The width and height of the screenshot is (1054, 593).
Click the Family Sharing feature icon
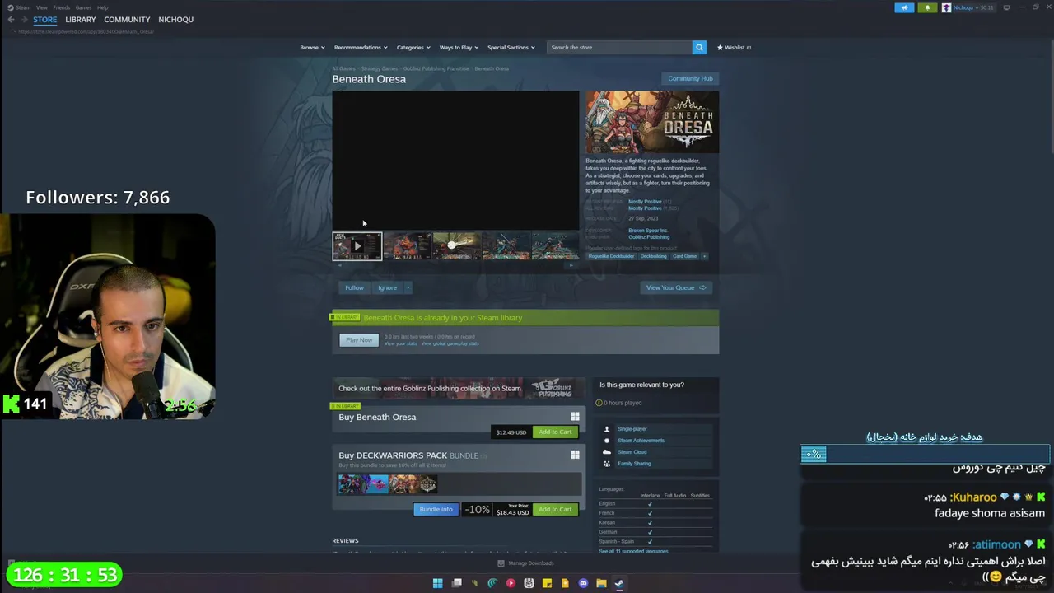pyautogui.click(x=607, y=464)
